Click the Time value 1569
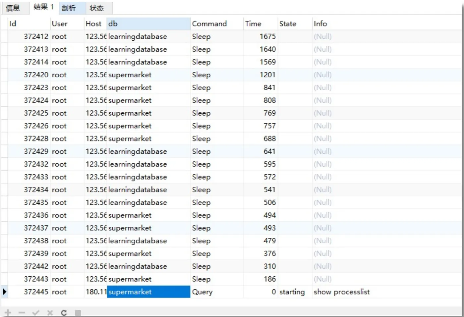The height and width of the screenshot is (317, 464). point(267,62)
